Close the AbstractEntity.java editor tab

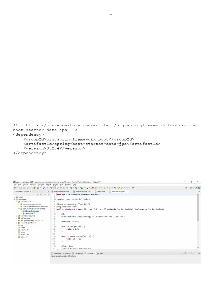tap(127, 191)
